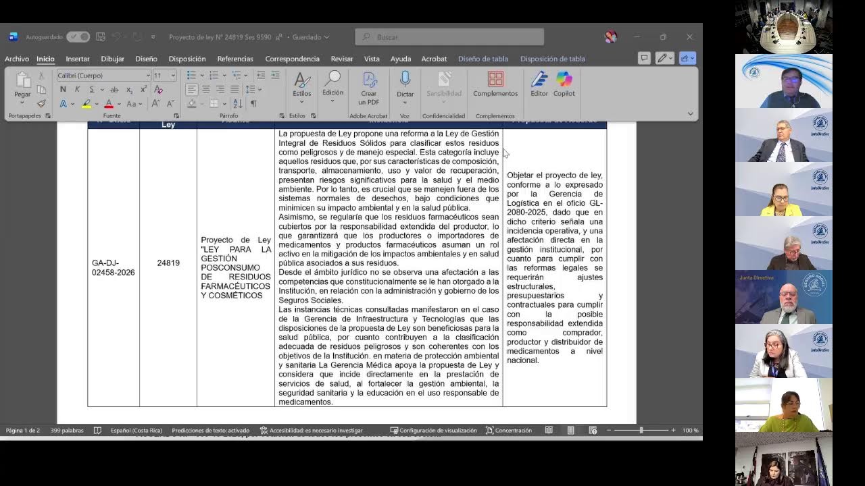Viewport: 865px width, 486px height.
Task: Collapse the ribbon with the chevron
Action: click(x=690, y=114)
